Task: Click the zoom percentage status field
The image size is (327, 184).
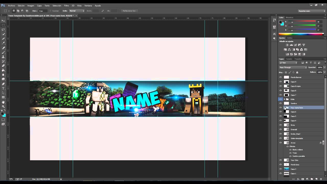Action: pos(11,179)
